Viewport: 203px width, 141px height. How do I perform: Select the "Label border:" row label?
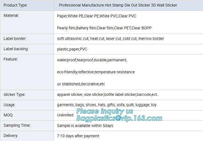tap(15, 39)
